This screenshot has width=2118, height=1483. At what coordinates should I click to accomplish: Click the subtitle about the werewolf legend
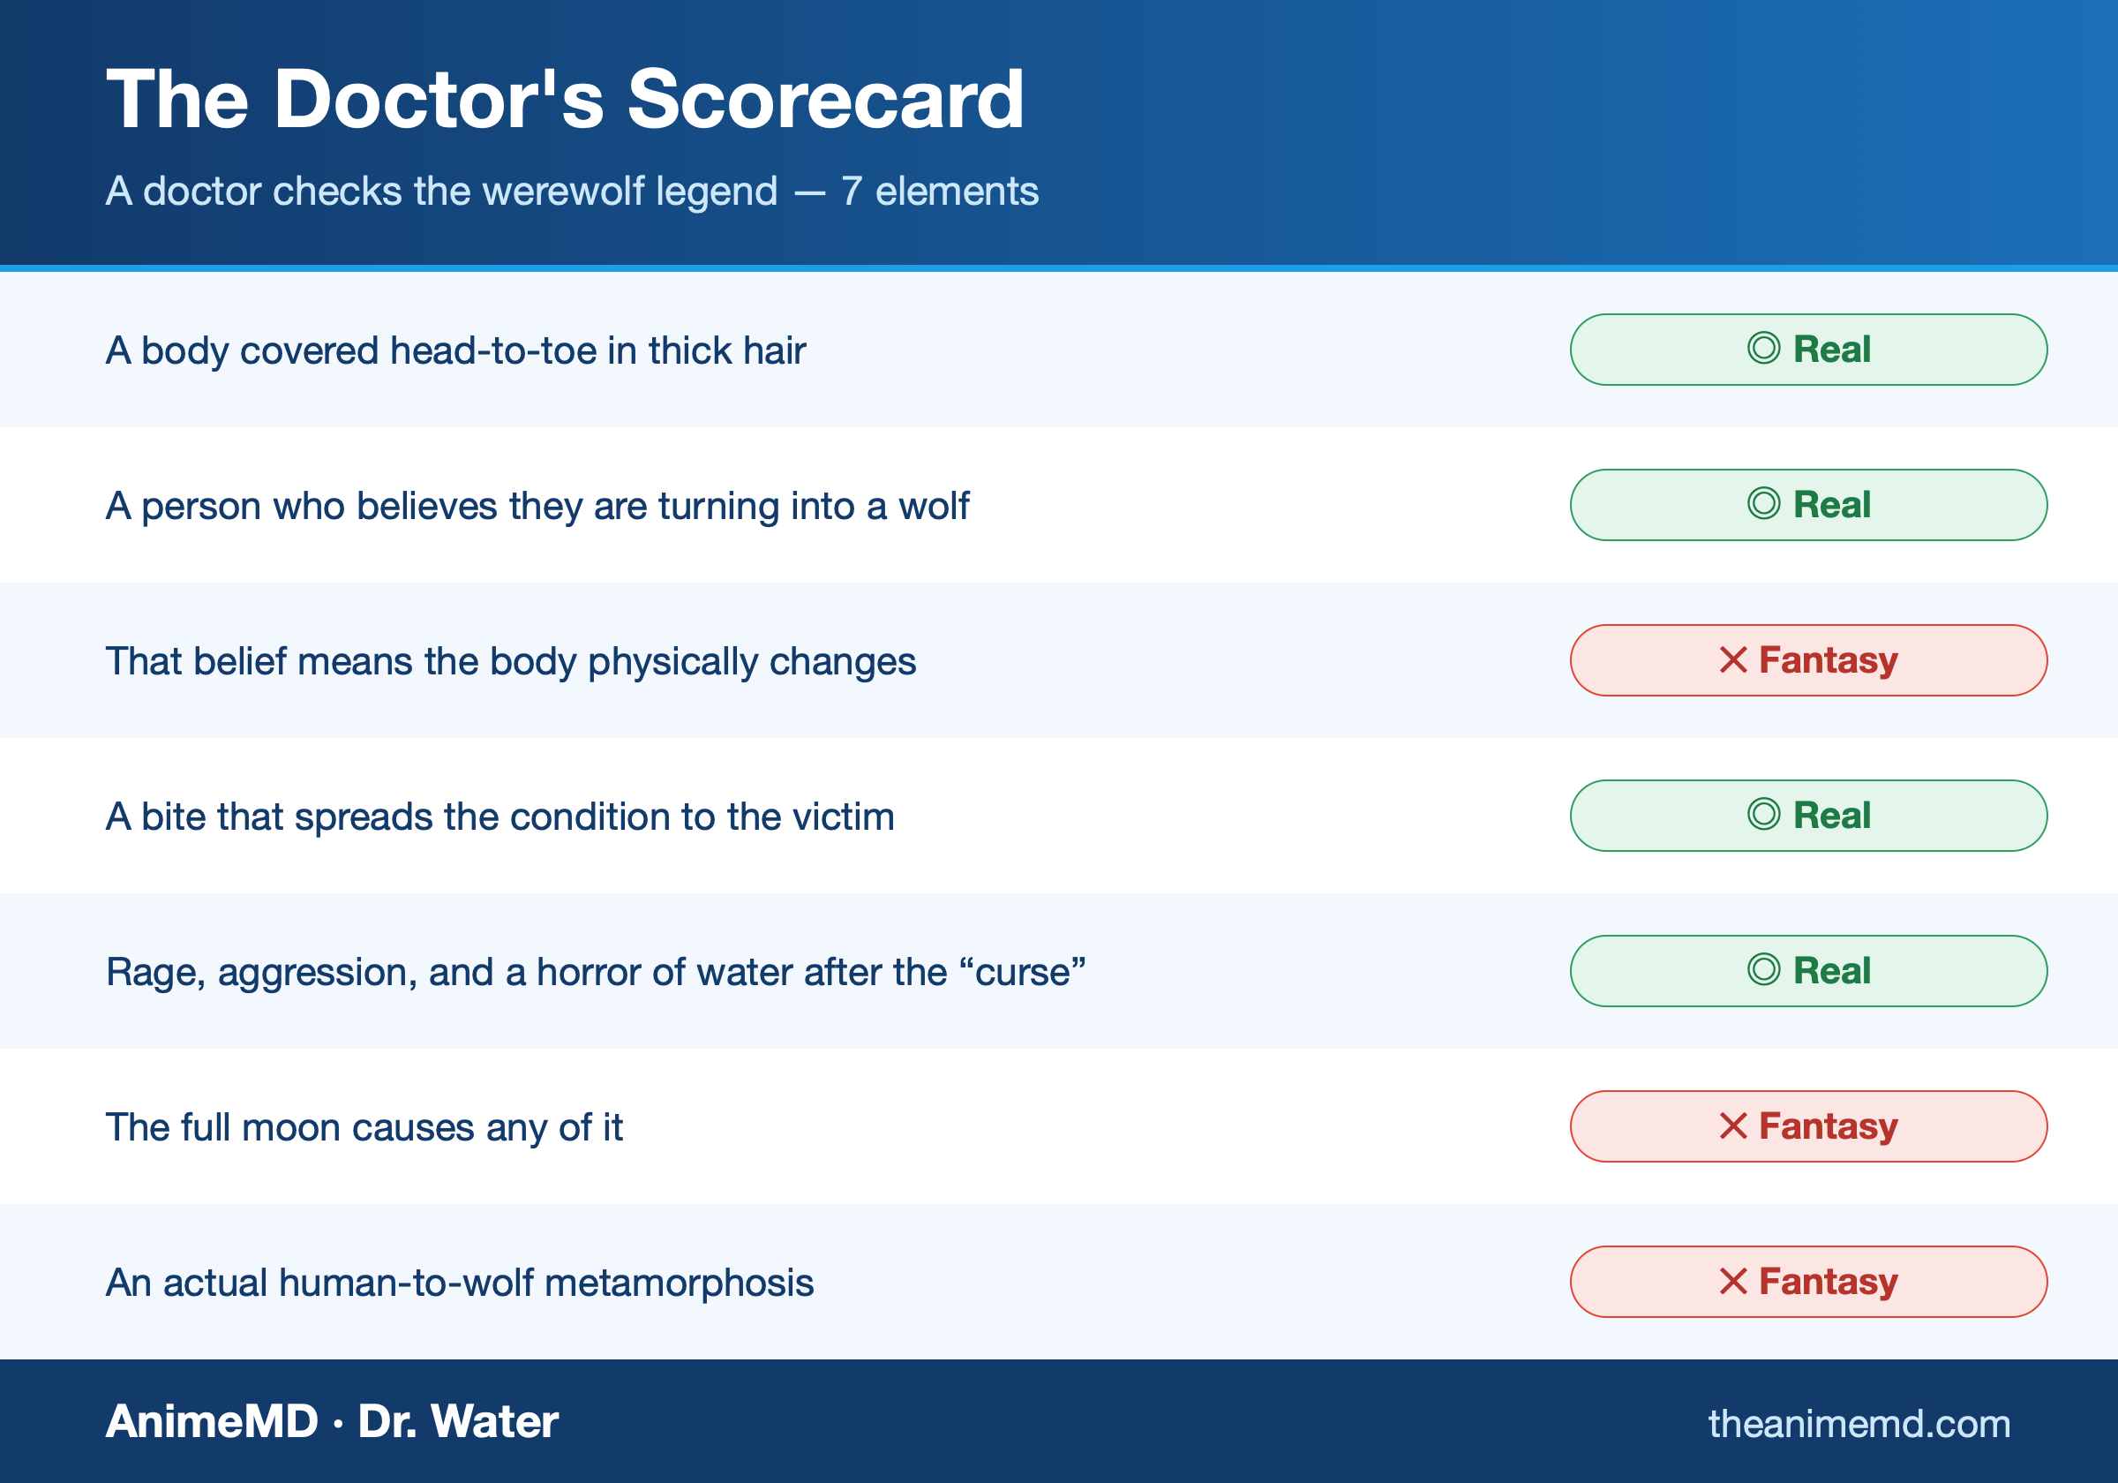tap(572, 191)
